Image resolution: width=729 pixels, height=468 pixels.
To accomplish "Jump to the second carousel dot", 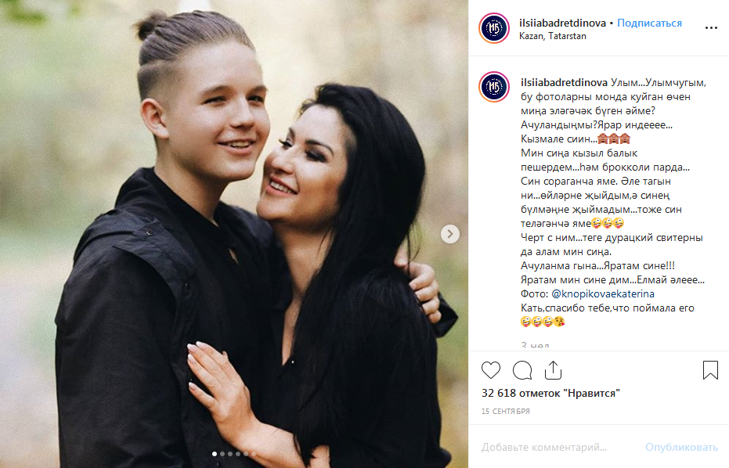I will (222, 454).
